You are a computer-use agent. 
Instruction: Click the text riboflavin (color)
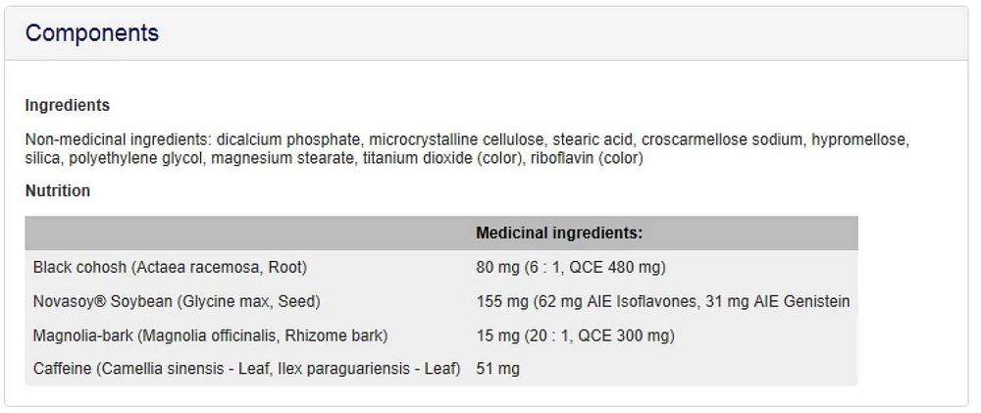click(587, 158)
